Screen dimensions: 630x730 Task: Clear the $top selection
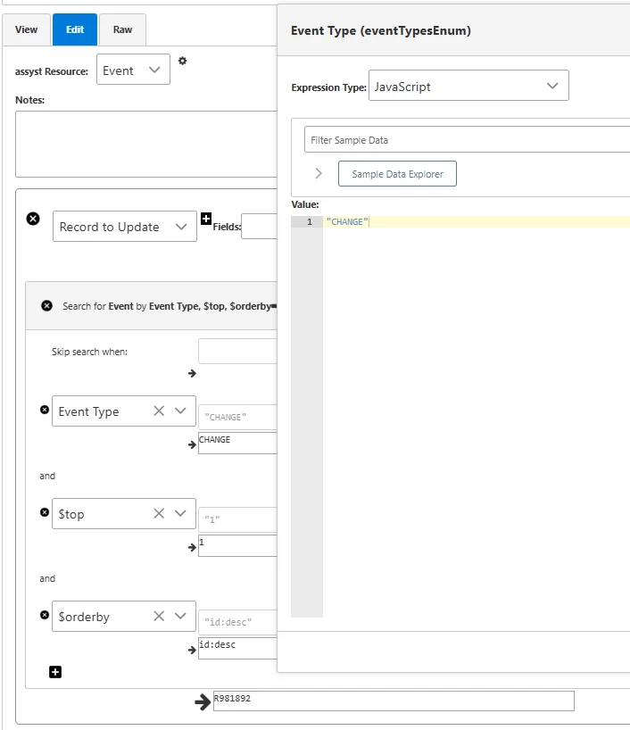[x=159, y=513]
